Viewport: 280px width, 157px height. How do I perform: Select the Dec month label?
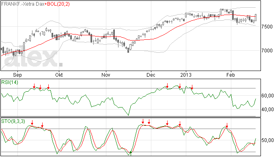click(x=151, y=75)
